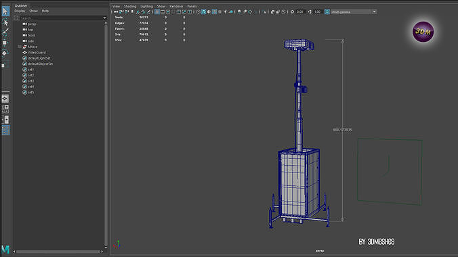Click the Gamma value field 1.00
The image size is (458, 257).
[x=318, y=11]
